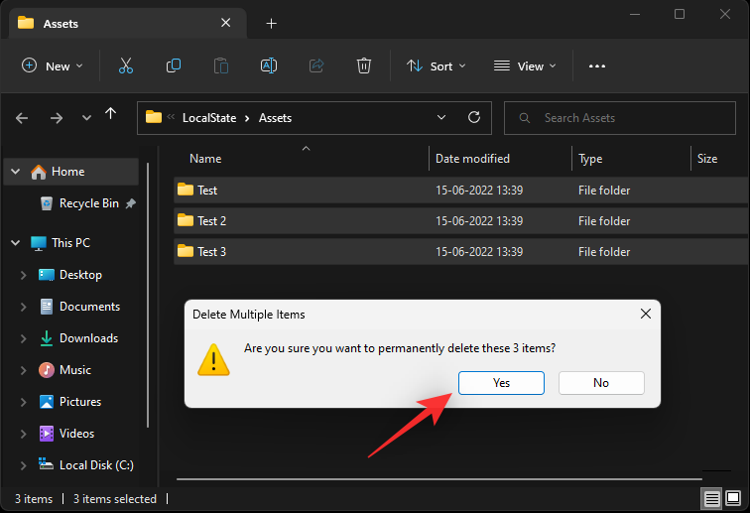Open a new tab with plus button

(272, 23)
